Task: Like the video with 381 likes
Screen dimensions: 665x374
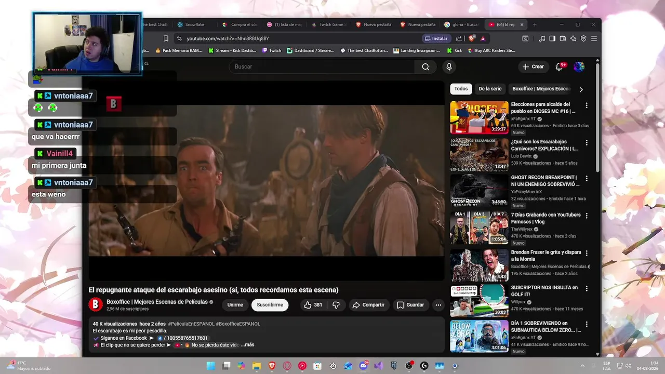Action: pos(313,305)
